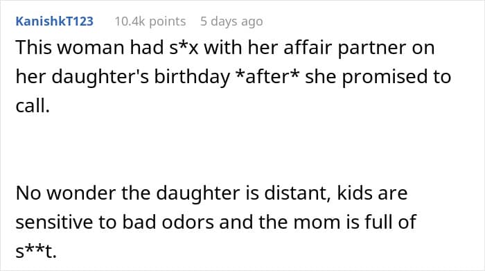
Task: Open the 5 days ago timestamp permalink
Action: (x=231, y=21)
